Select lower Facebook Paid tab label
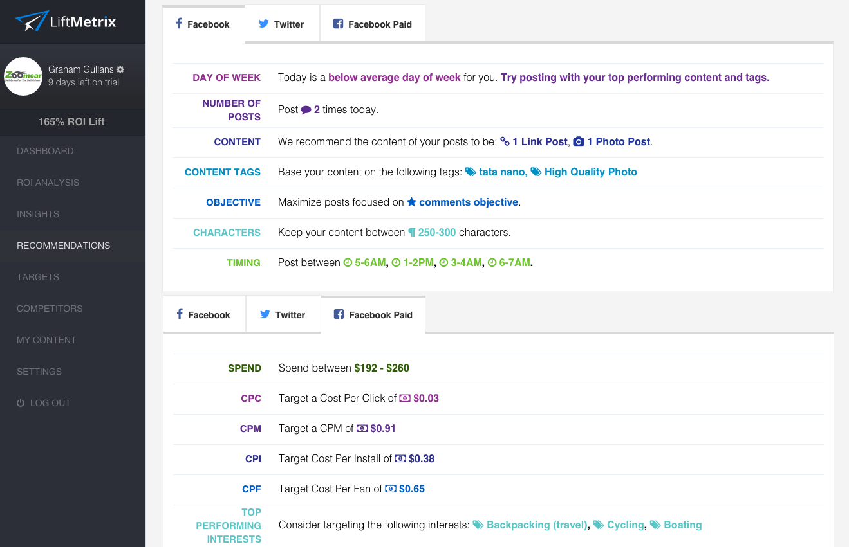Screen dimensions: 849x547 click(x=380, y=315)
